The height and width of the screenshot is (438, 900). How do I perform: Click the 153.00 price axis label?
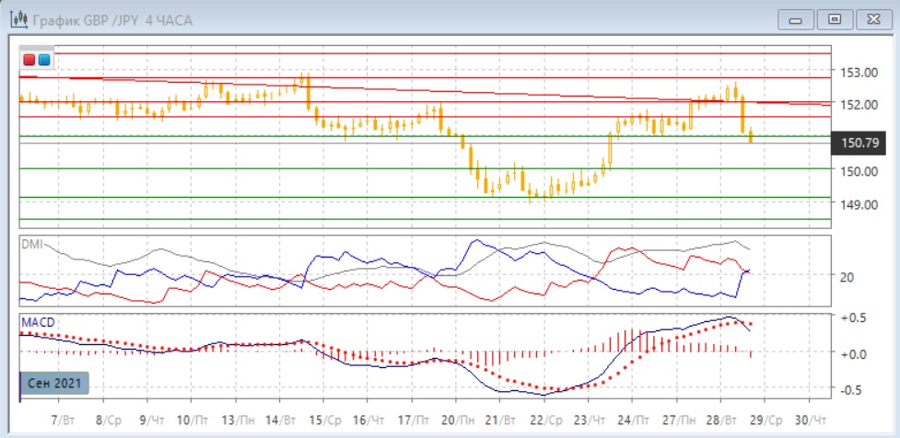point(851,72)
